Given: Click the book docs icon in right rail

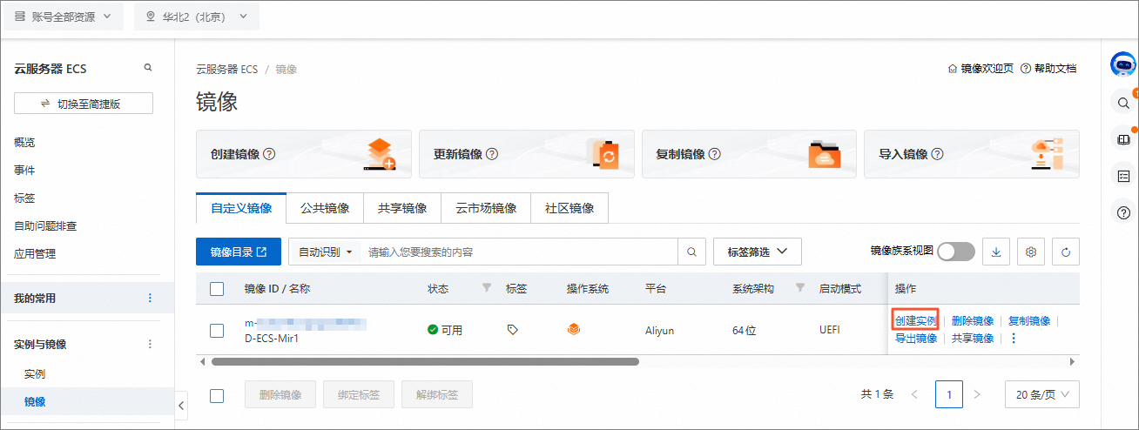Looking at the screenshot, I should click(x=1123, y=139).
